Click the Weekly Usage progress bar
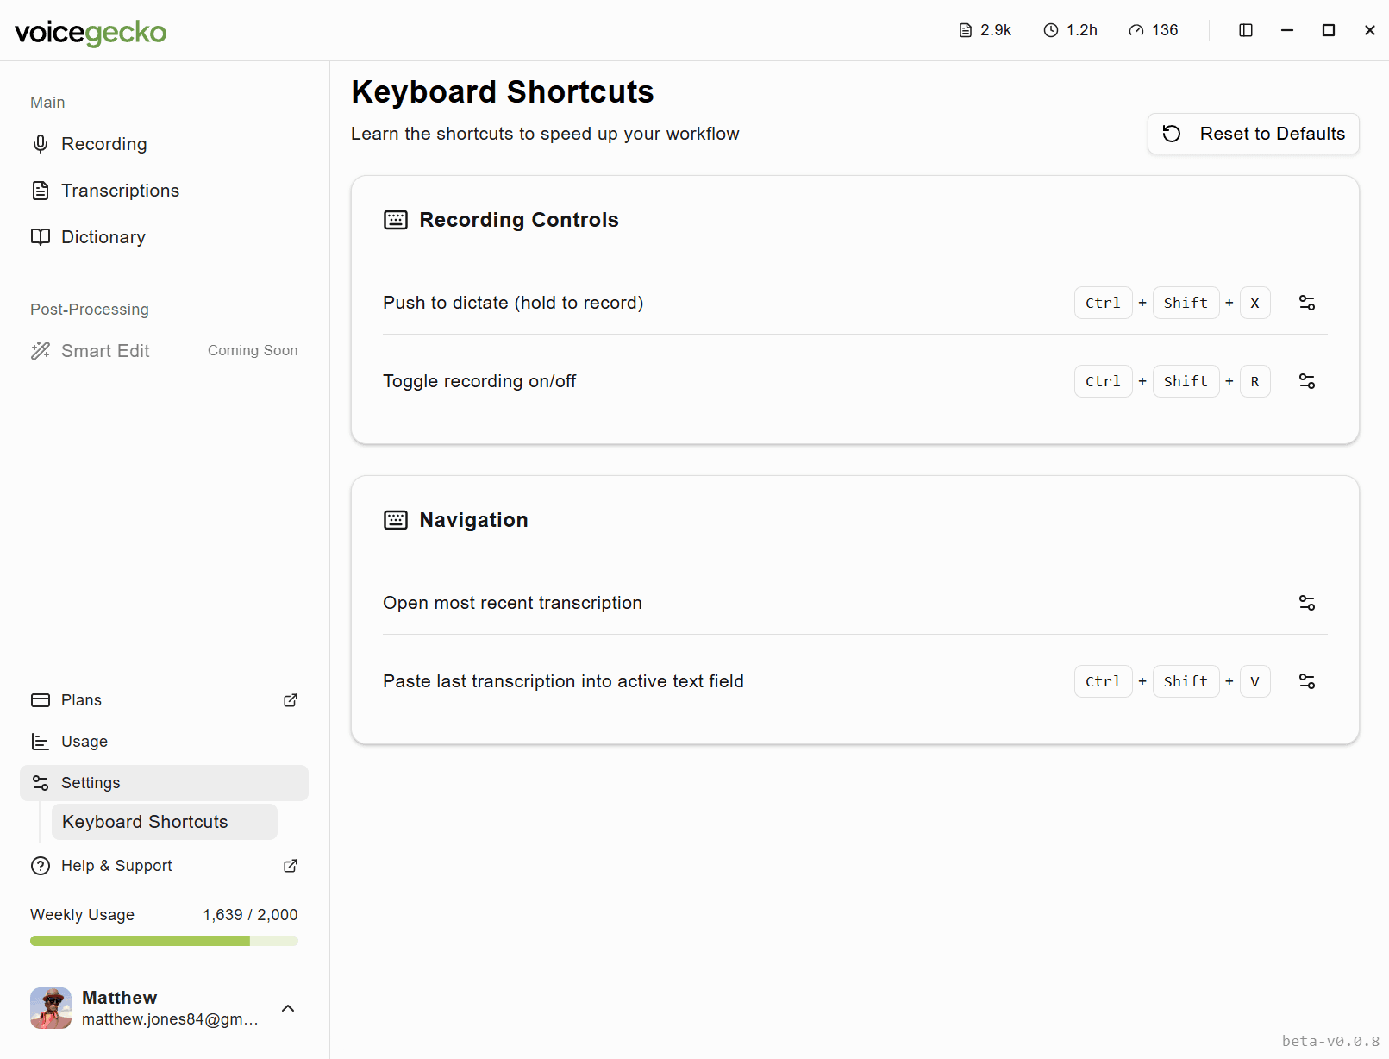The width and height of the screenshot is (1389, 1059). point(164,941)
